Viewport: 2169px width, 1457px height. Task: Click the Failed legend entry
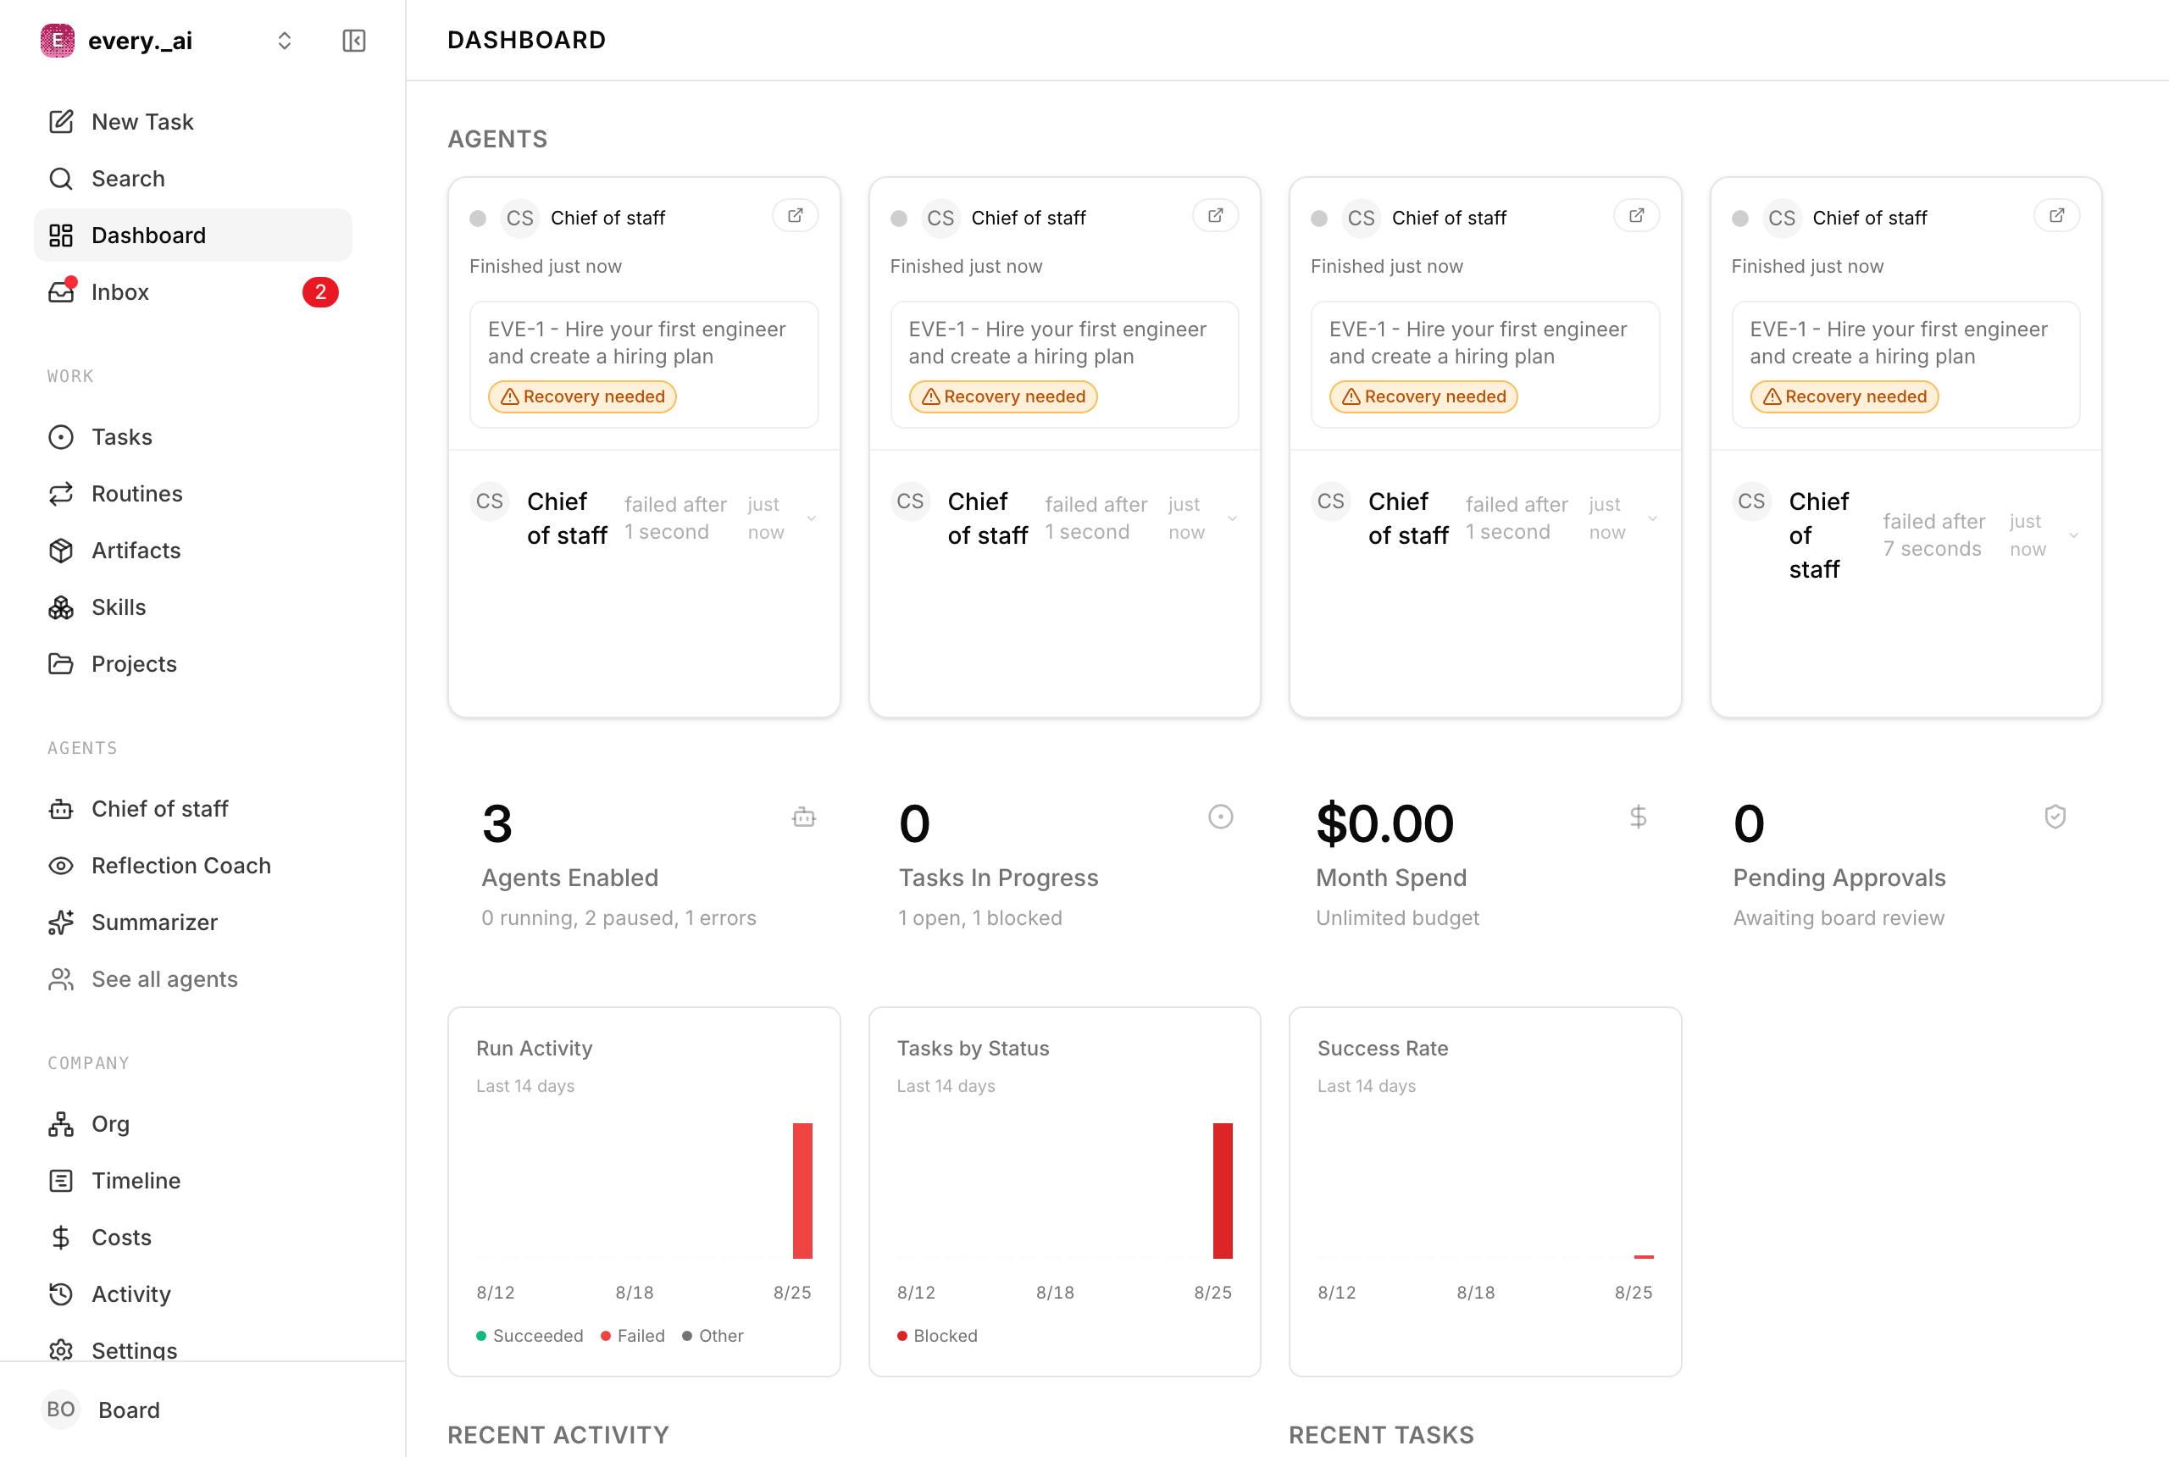click(633, 1335)
